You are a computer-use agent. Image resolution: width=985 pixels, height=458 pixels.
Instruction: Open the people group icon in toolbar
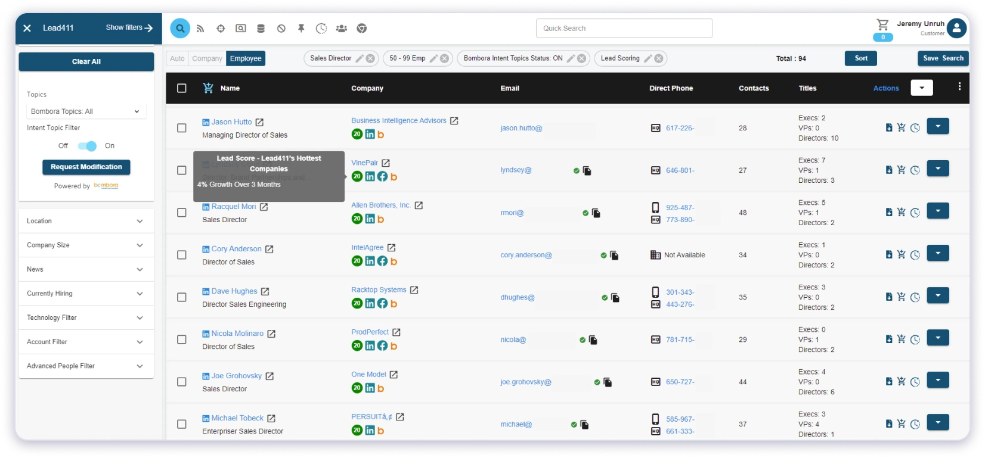341,29
